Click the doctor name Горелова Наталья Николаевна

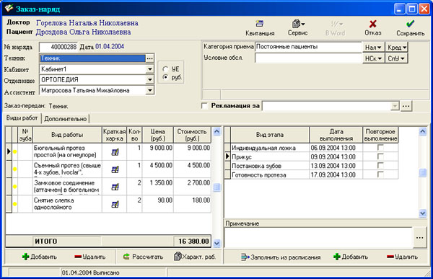(87, 23)
